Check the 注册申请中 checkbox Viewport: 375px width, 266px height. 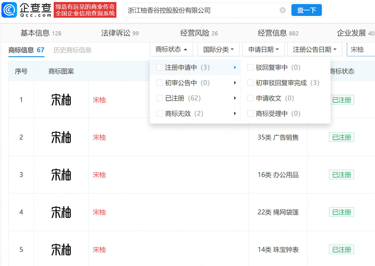[160, 68]
